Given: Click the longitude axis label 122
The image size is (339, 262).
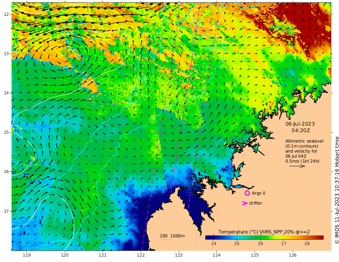Looking at the screenshot, I should pyautogui.click(x=141, y=255).
